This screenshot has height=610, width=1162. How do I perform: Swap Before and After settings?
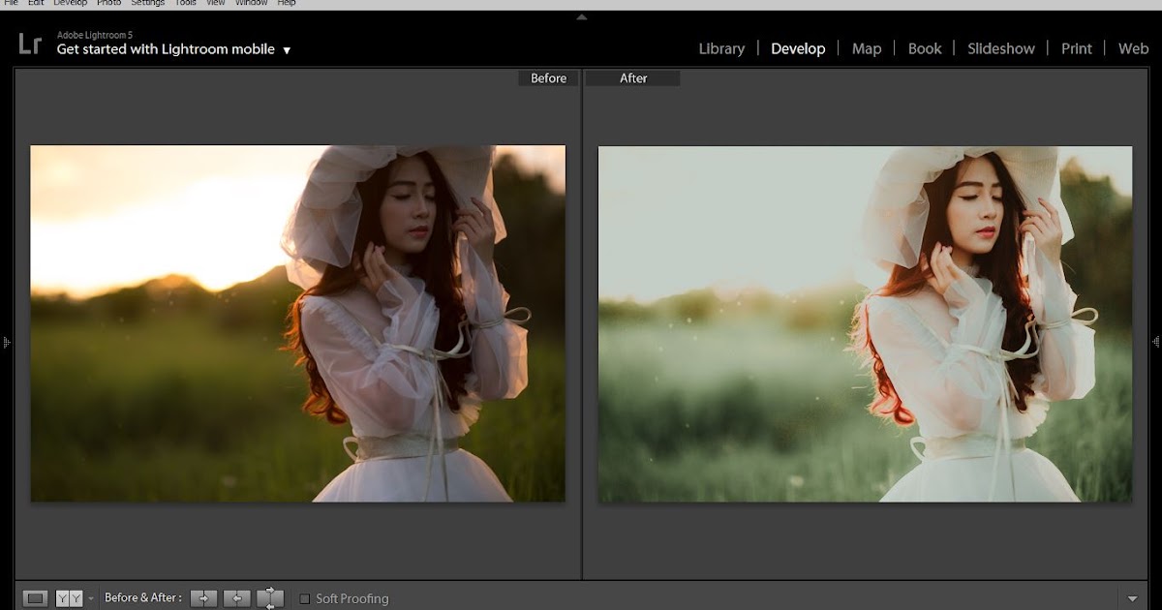(270, 598)
